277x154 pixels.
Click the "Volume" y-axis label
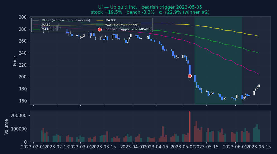(x=7, y=127)
